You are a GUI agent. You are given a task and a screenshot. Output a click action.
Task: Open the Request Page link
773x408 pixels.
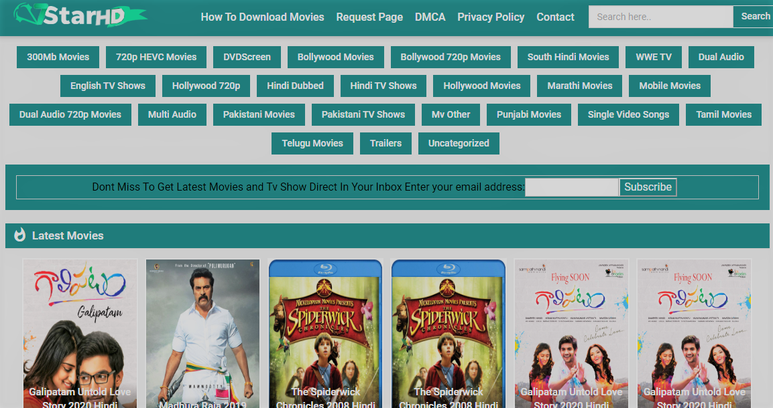tap(369, 17)
